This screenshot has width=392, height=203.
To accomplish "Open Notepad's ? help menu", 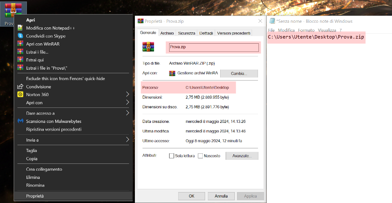I will tap(340, 30).
